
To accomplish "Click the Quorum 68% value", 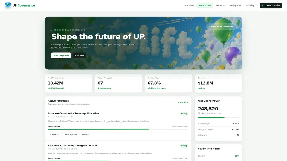I will [237, 156].
